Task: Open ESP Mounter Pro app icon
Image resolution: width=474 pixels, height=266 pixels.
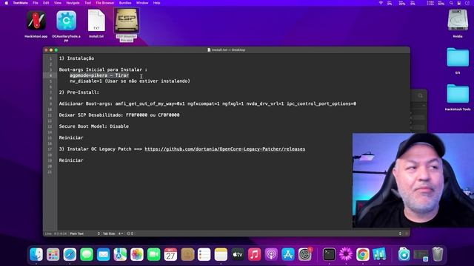Action: [x=127, y=20]
